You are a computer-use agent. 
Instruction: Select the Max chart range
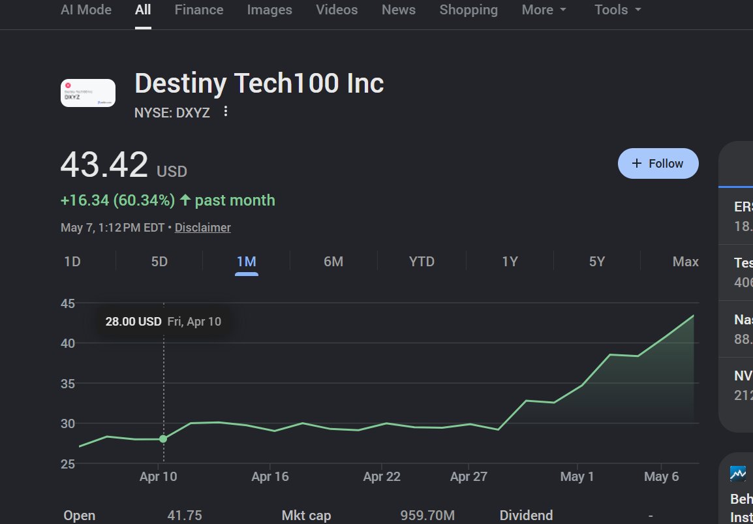click(x=685, y=262)
